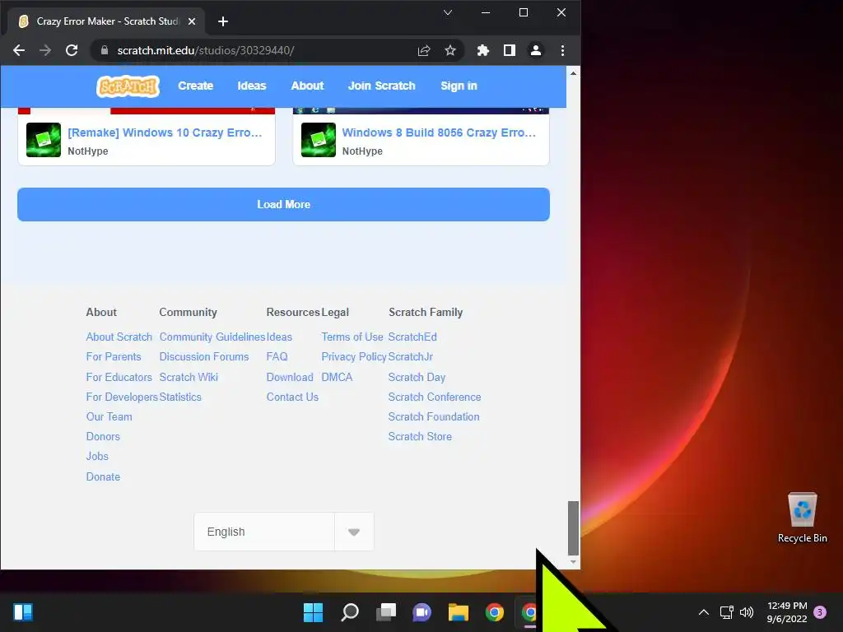Open the DMCA footer link
Image resolution: width=843 pixels, height=632 pixels.
(337, 377)
